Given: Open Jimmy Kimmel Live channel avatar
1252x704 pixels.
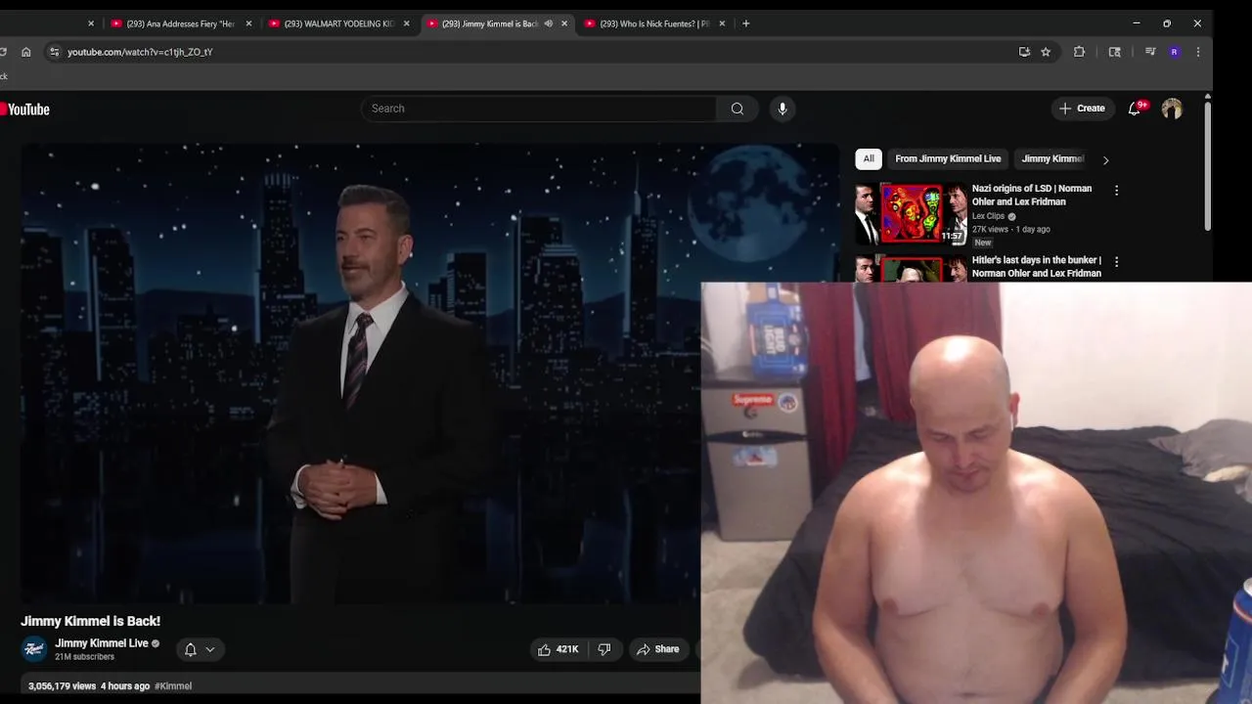Looking at the screenshot, I should click(34, 649).
